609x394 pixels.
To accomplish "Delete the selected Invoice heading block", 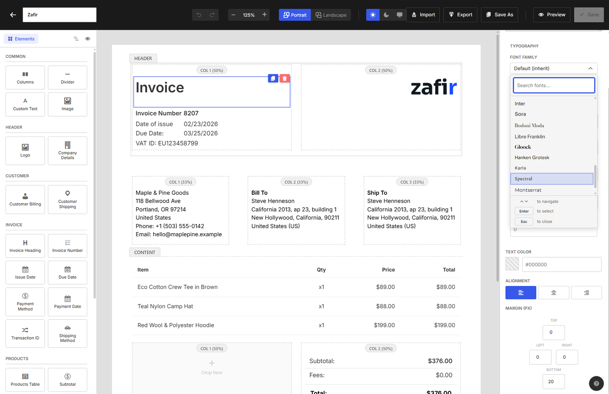I will (284, 78).
